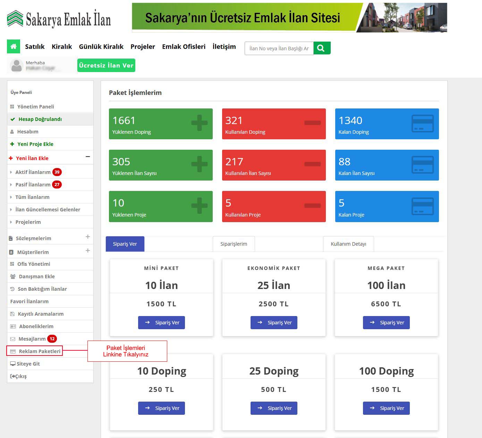Expand the Müşterilerim menu
The image size is (482, 438).
coord(88,251)
